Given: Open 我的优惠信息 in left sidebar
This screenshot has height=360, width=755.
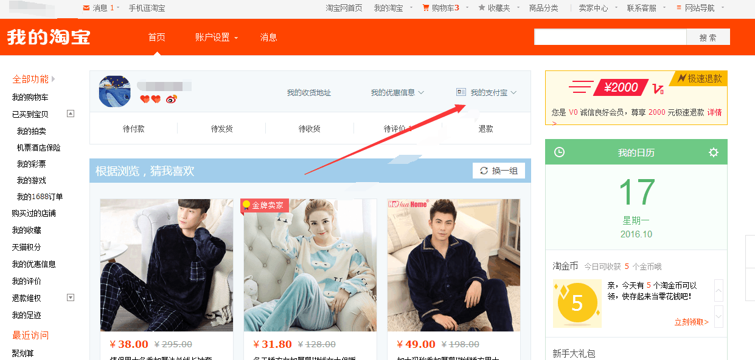Looking at the screenshot, I should coord(34,264).
